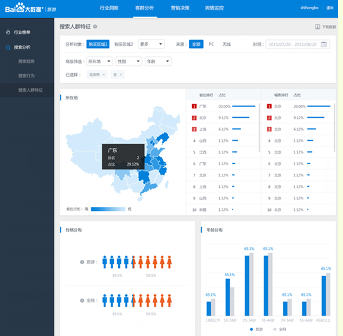Remove the 女 filter tag
343x336 pixels.
(x=121, y=74)
